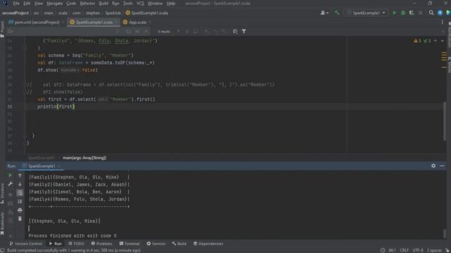The image size is (451, 253).
Task: Open editor tabs three-dot options menu
Action: coord(443,22)
